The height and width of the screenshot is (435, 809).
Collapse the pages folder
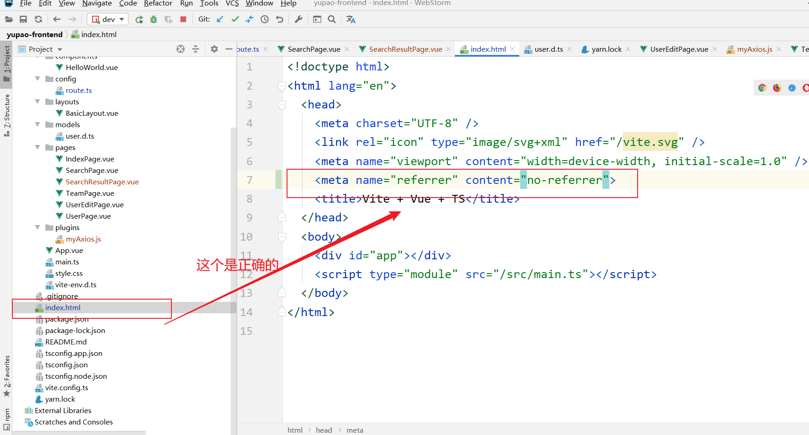(37, 147)
